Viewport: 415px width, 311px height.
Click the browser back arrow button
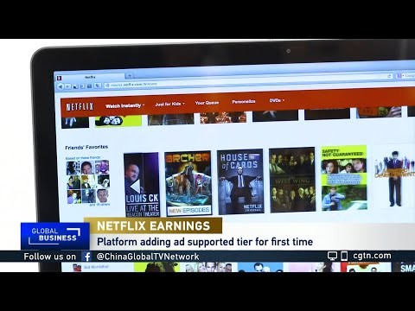[61, 86]
